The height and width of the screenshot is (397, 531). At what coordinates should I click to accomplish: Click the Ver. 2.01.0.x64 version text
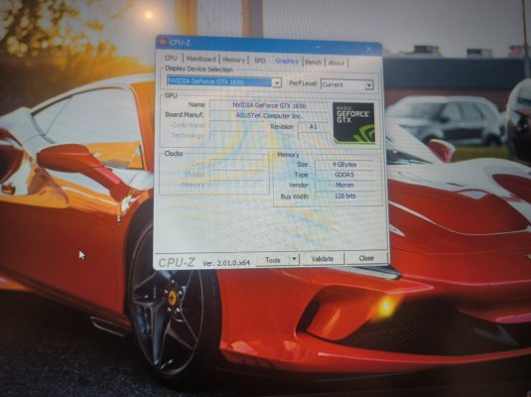[226, 263]
